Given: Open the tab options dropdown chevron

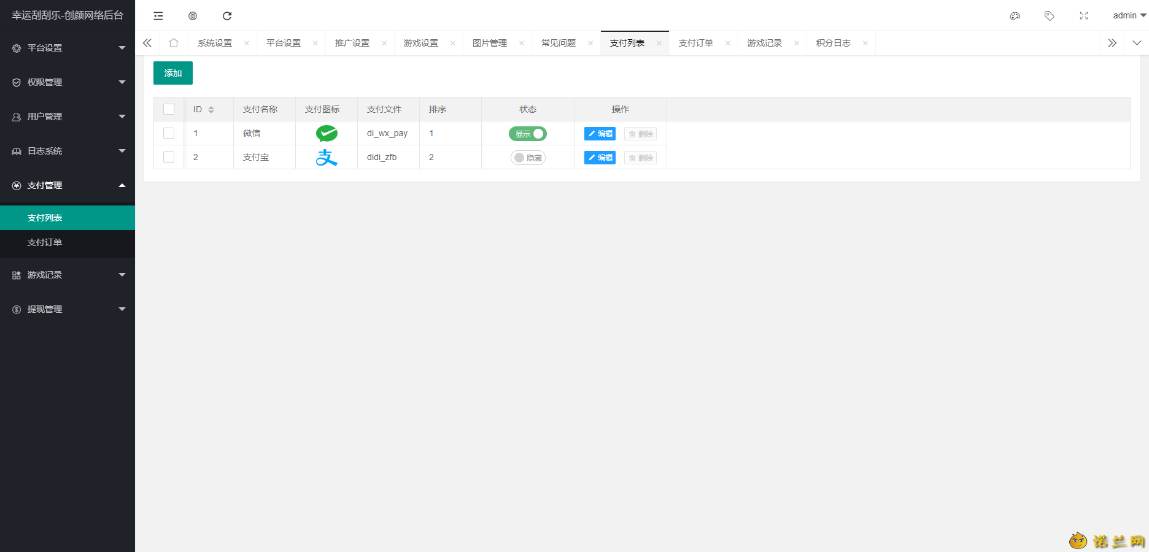Looking at the screenshot, I should point(1137,43).
